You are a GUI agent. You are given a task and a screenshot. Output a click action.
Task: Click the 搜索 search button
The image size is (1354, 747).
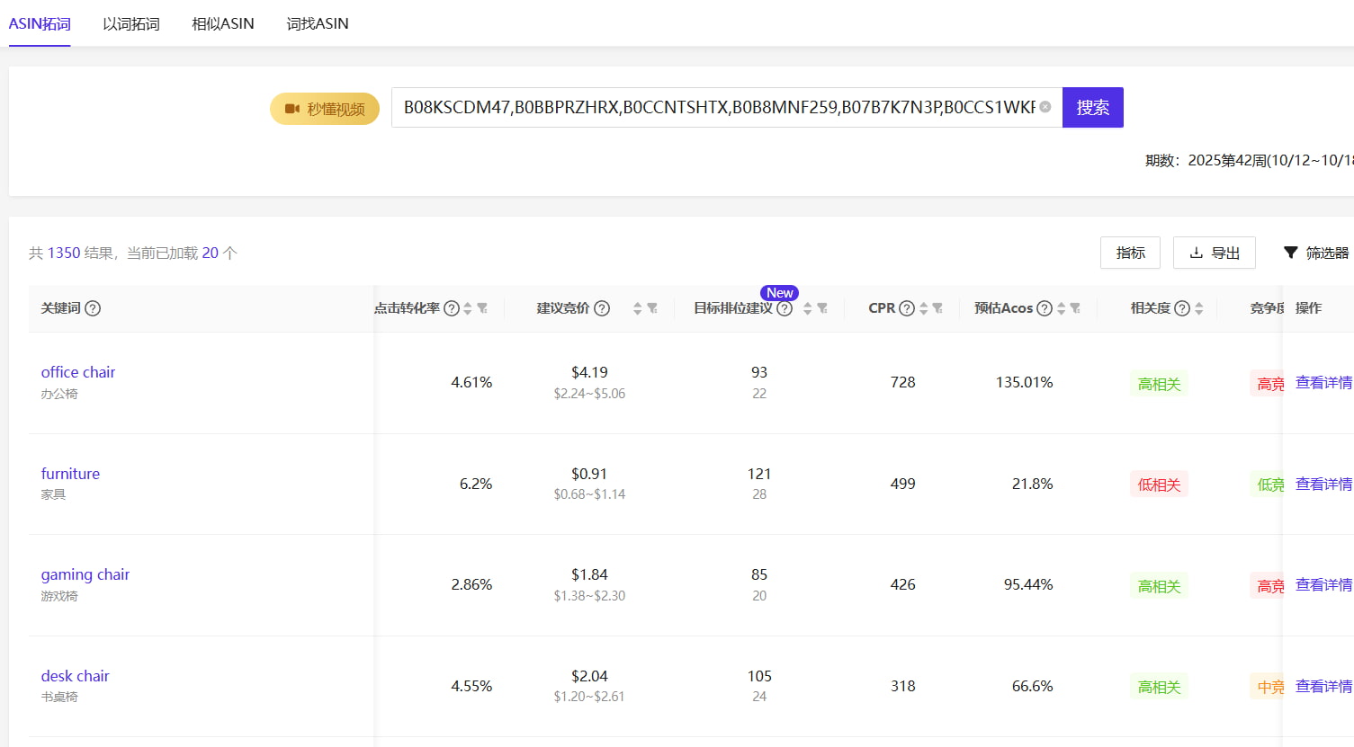[1092, 108]
